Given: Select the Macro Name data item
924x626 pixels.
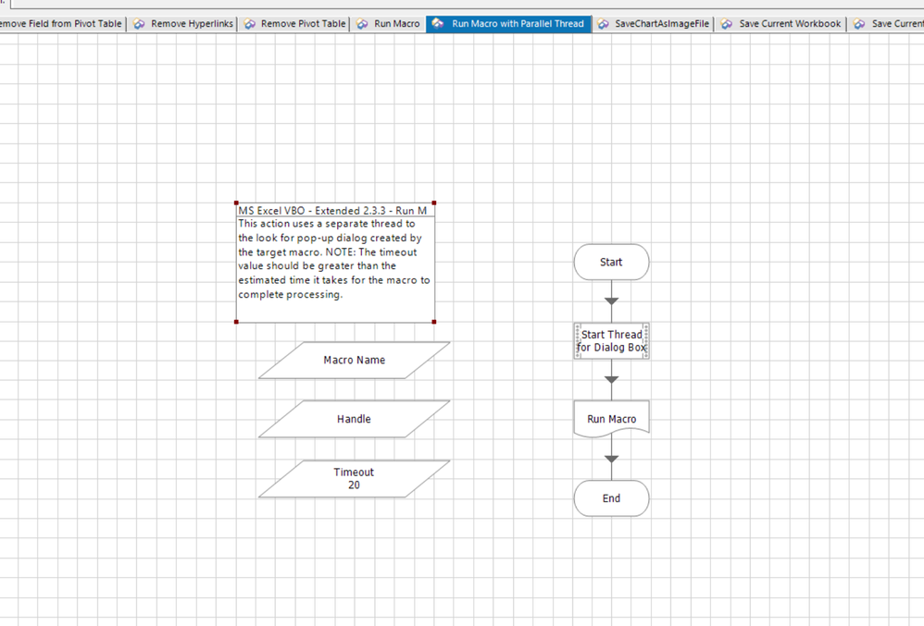Looking at the screenshot, I should (354, 361).
